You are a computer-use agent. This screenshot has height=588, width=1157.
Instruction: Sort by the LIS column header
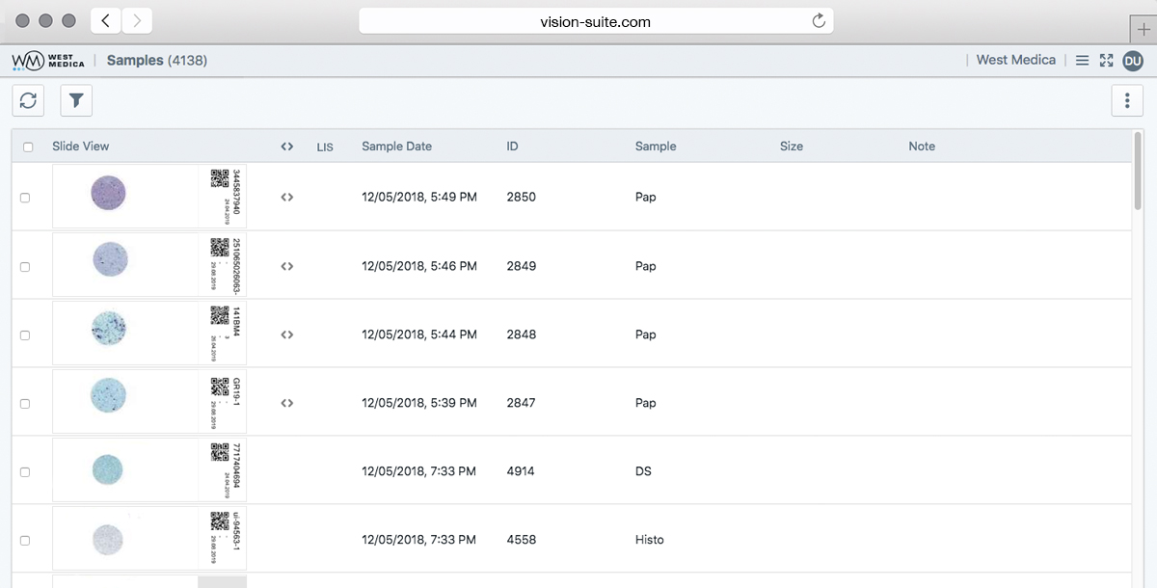tap(325, 147)
